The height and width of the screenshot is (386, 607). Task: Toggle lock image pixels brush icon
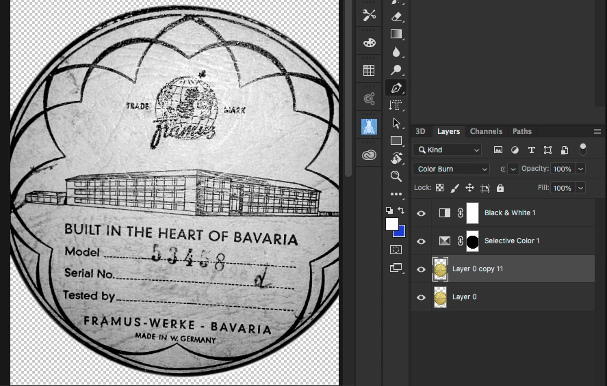click(x=455, y=188)
